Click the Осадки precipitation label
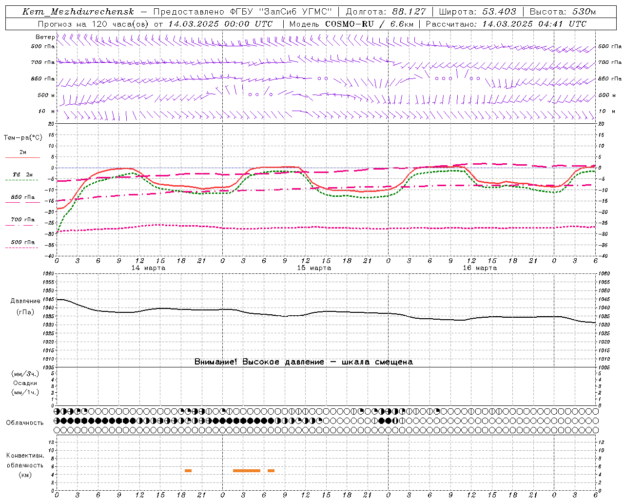624x499 pixels. point(25,383)
